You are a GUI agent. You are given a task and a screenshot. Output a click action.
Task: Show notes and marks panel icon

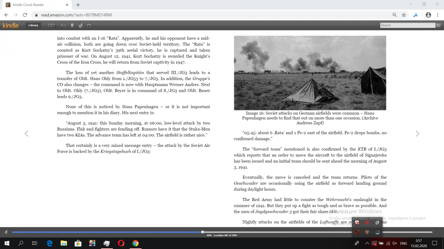pos(81,25)
